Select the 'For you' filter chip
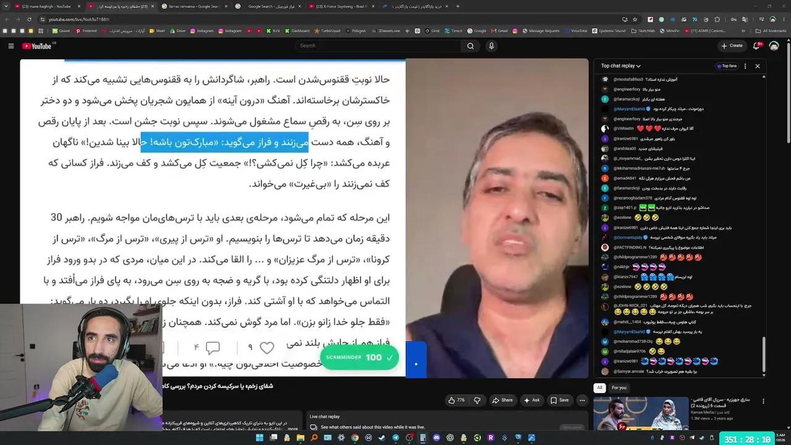The image size is (791, 445). pyautogui.click(x=619, y=388)
